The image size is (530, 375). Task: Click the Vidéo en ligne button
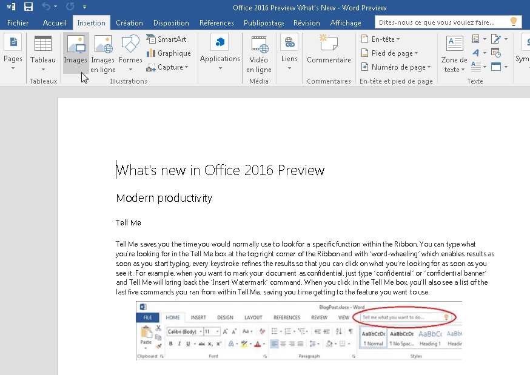[259, 53]
